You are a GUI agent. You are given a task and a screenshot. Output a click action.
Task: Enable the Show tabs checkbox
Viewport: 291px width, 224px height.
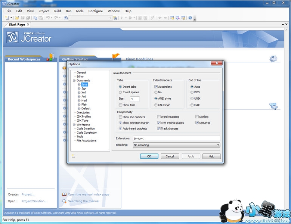point(120,105)
